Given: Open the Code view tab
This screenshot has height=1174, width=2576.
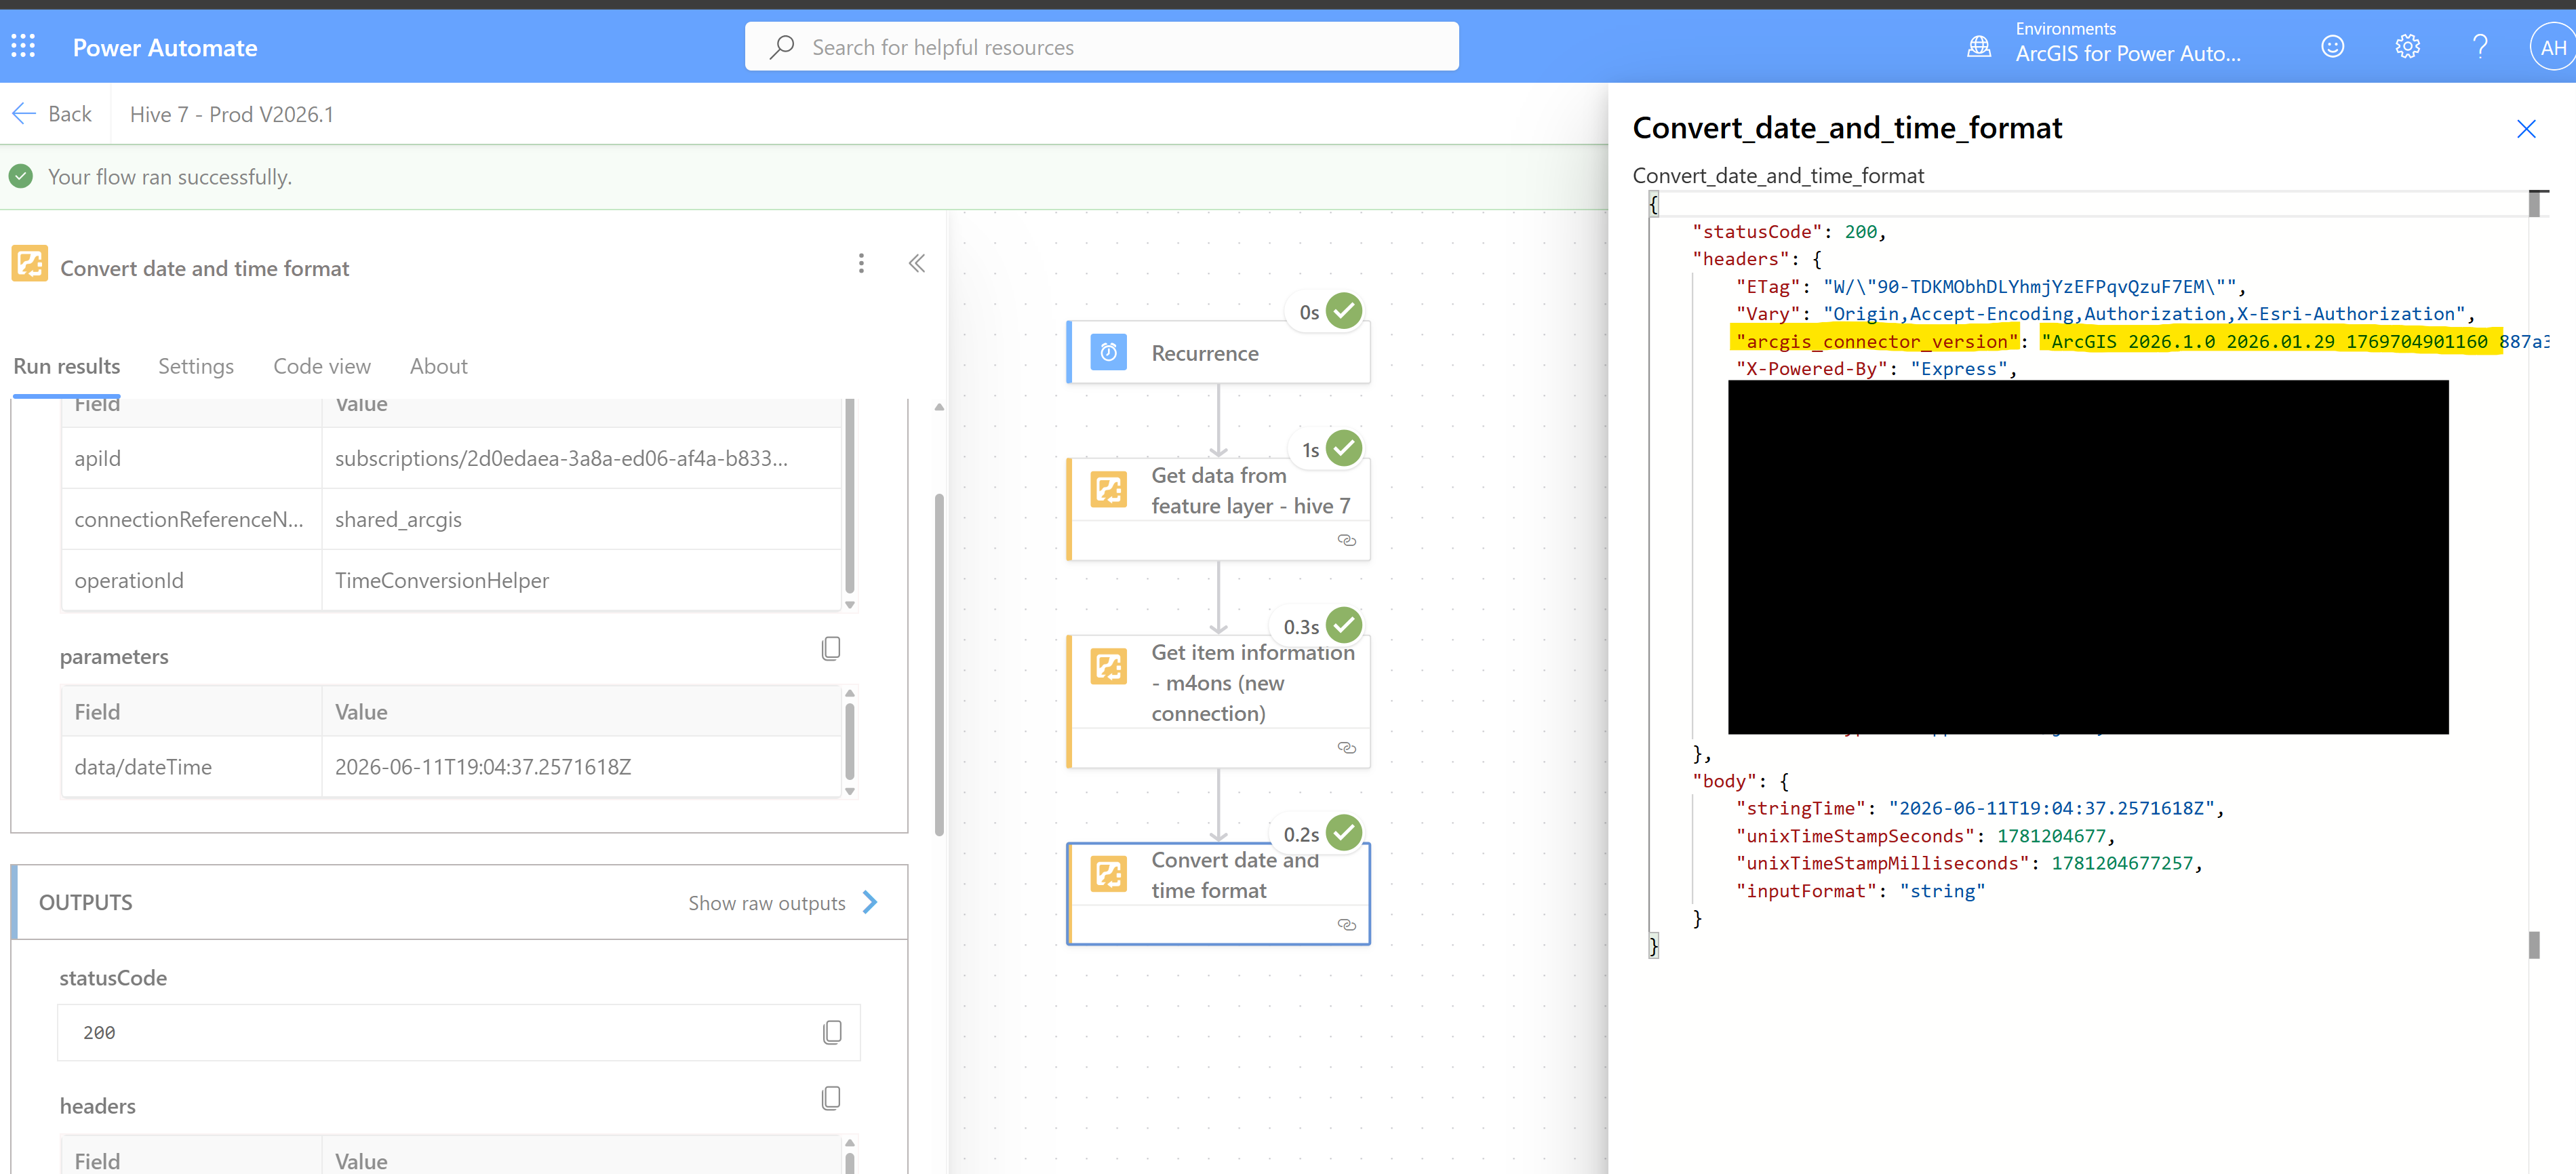Looking at the screenshot, I should (322, 366).
